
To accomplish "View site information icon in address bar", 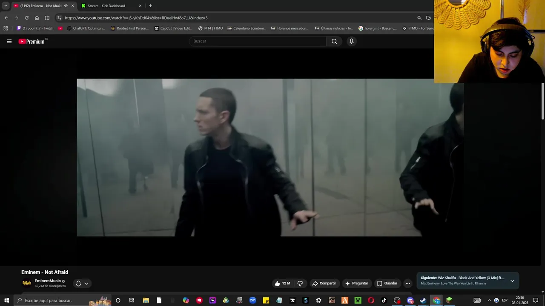I will tap(59, 18).
